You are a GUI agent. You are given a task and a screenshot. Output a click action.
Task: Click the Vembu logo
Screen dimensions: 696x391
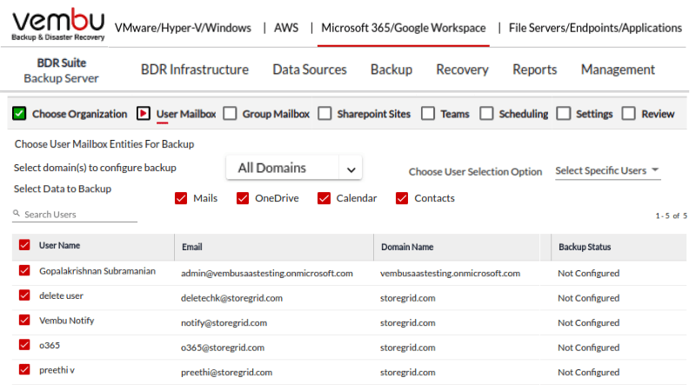57,26
